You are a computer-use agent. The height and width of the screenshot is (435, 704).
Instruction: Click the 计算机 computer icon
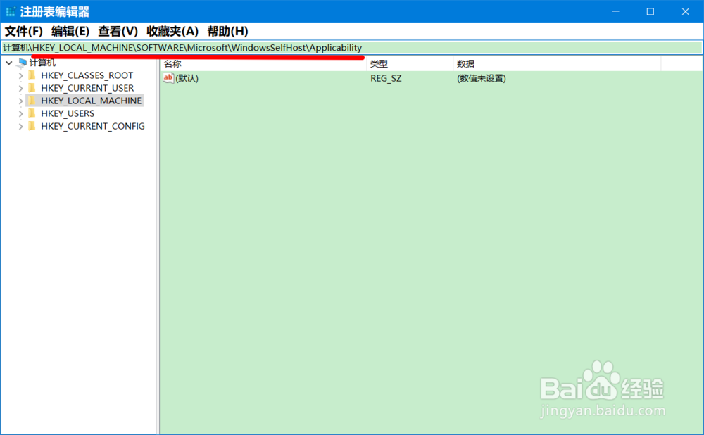(22, 63)
